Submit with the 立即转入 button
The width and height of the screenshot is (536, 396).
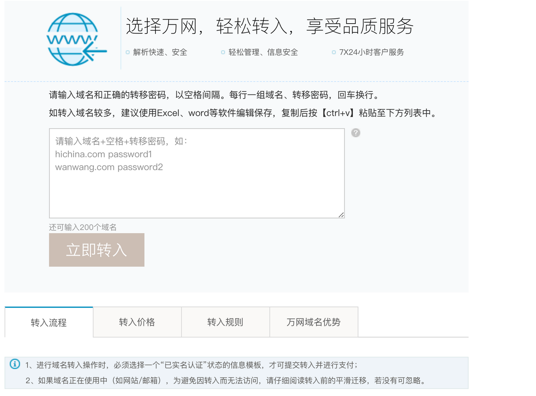pos(97,250)
